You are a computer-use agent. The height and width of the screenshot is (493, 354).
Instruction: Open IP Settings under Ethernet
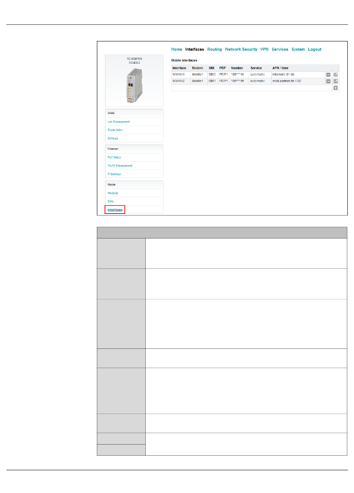click(114, 174)
